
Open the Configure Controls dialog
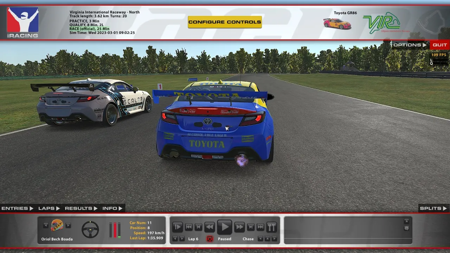point(225,22)
